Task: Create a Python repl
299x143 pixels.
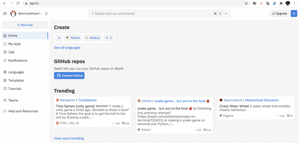Action: click(x=73, y=38)
